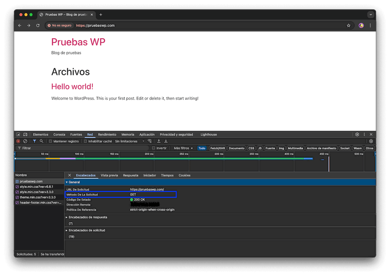Toggle the device toolbar icon
This screenshot has height=276, width=390.
(25, 135)
